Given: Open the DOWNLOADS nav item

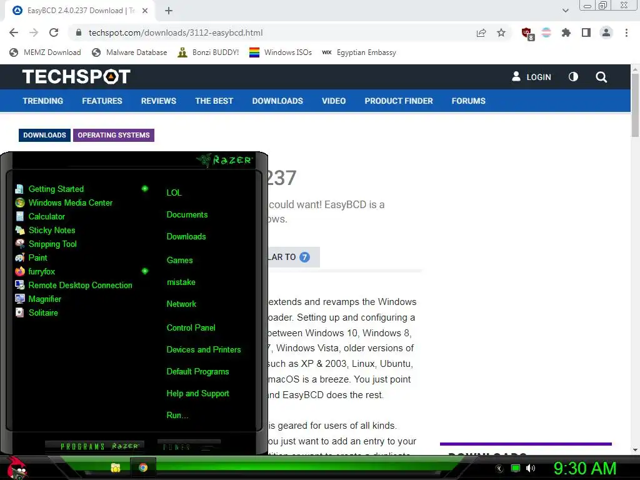Looking at the screenshot, I should (x=277, y=101).
